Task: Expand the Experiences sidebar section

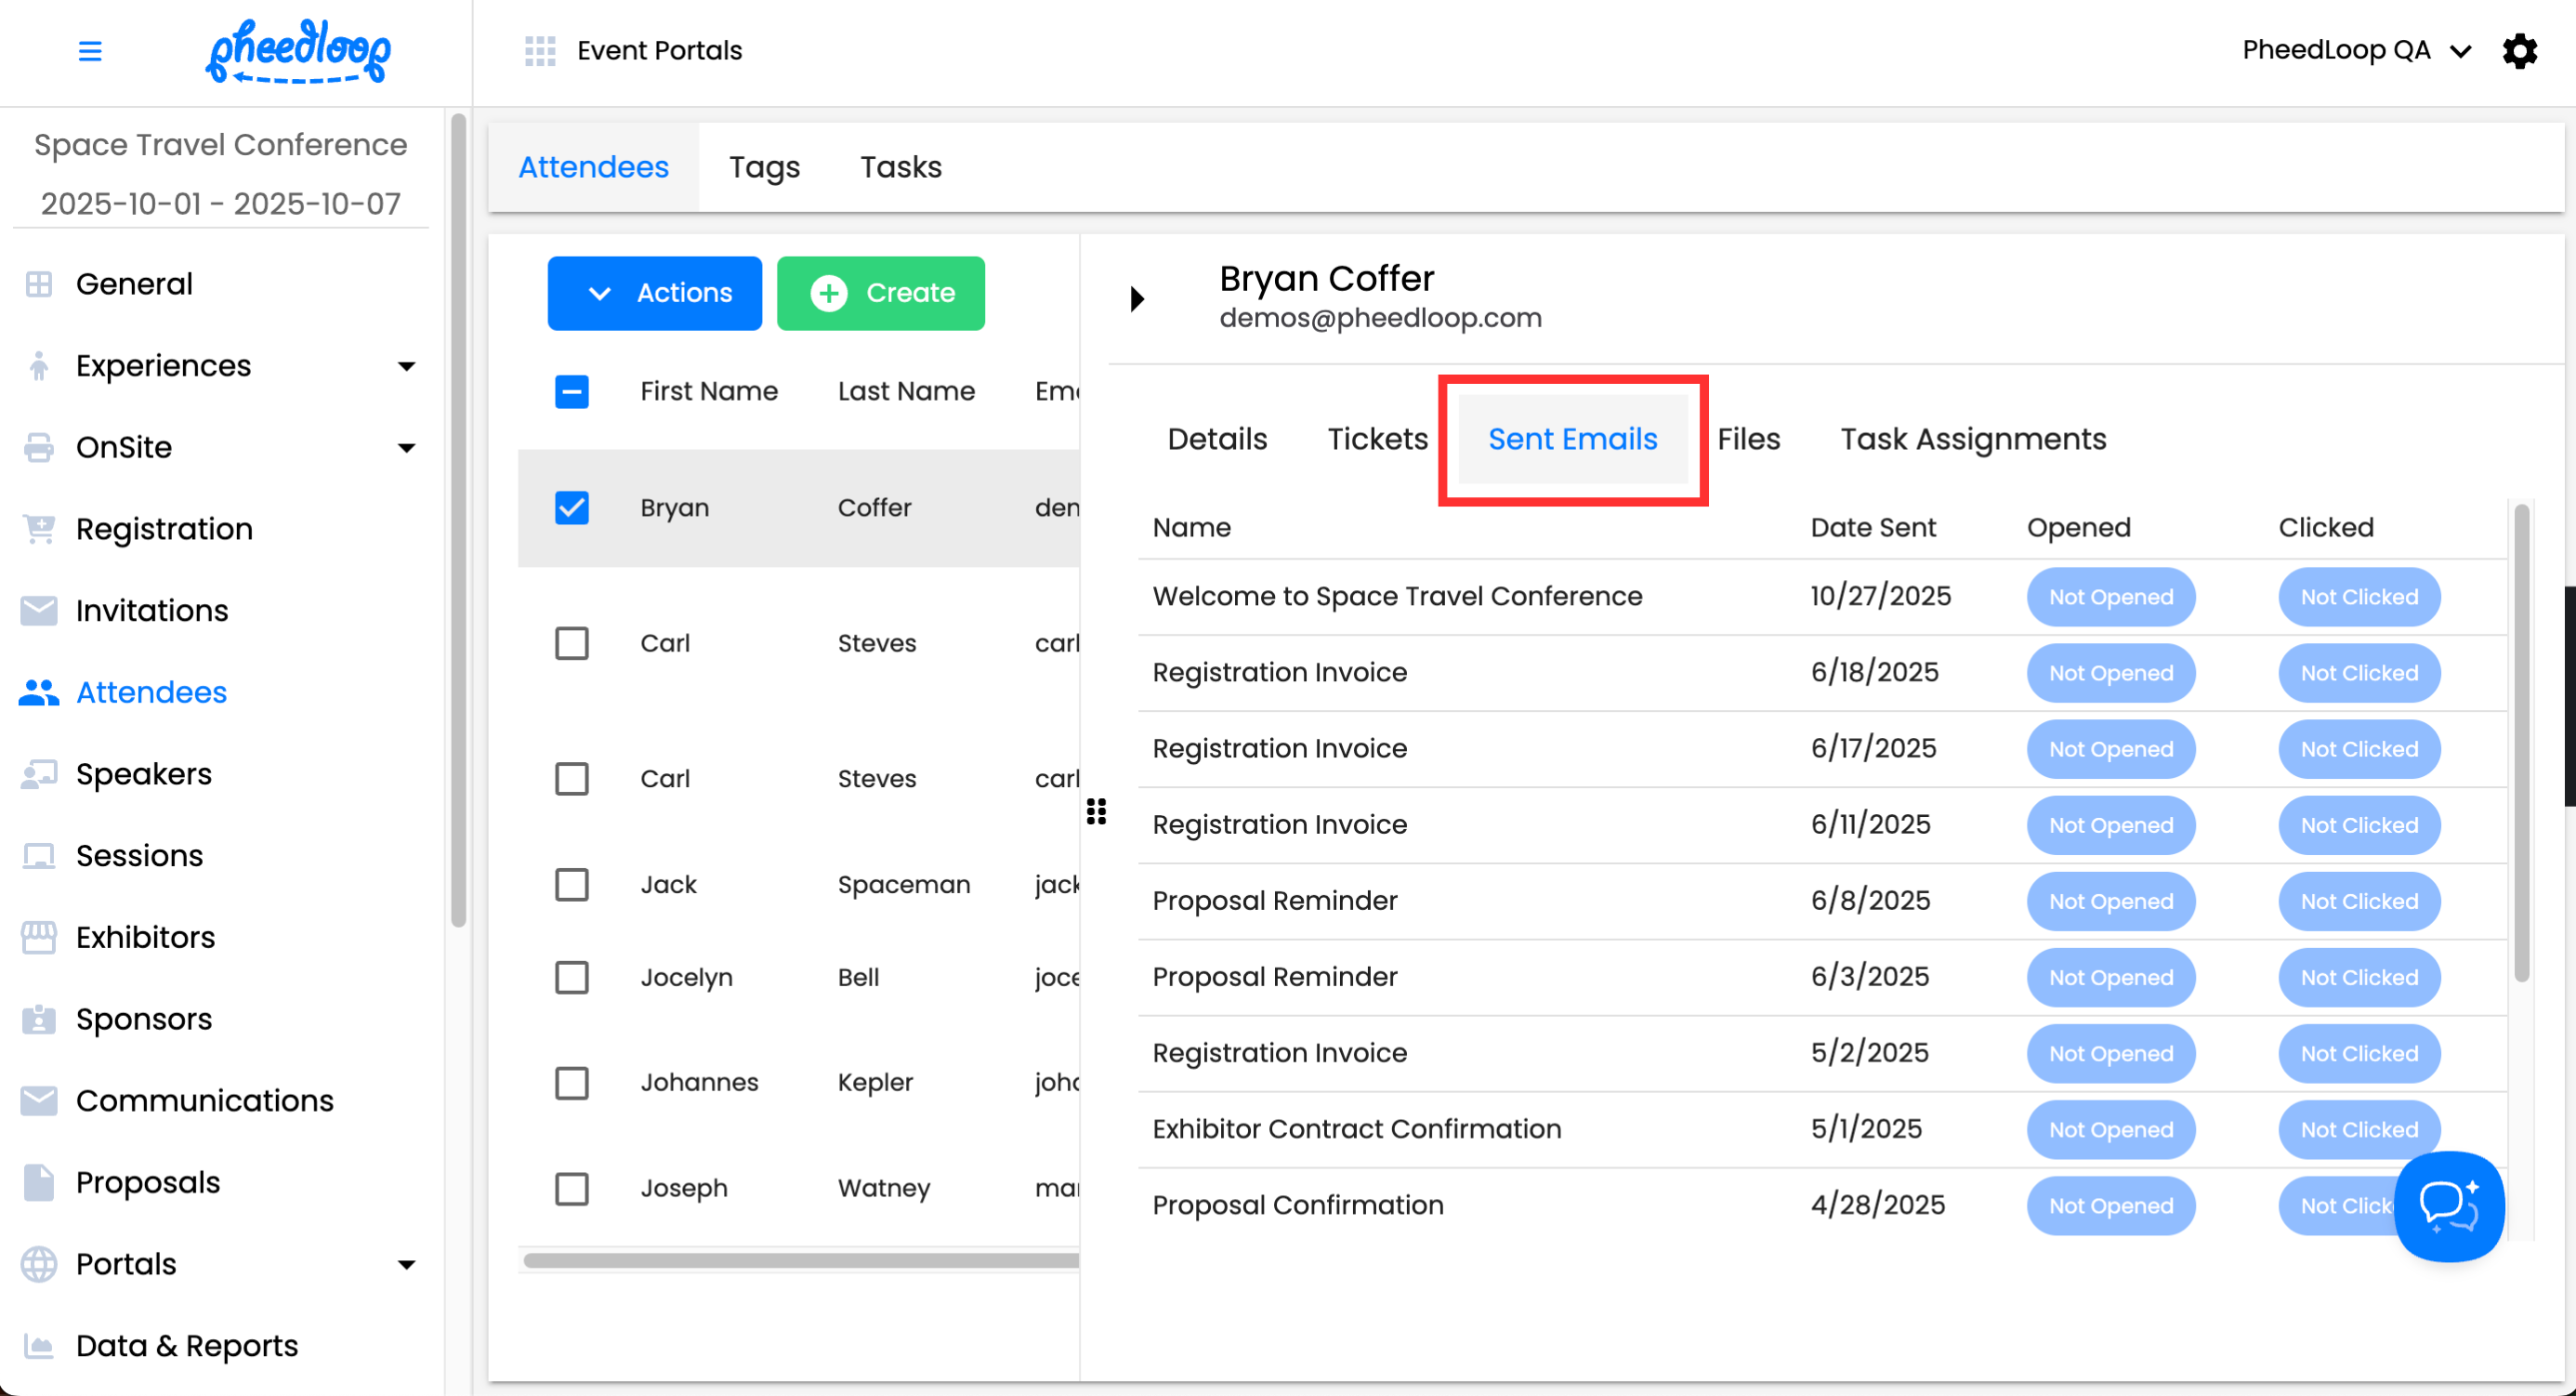Action: click(406, 366)
